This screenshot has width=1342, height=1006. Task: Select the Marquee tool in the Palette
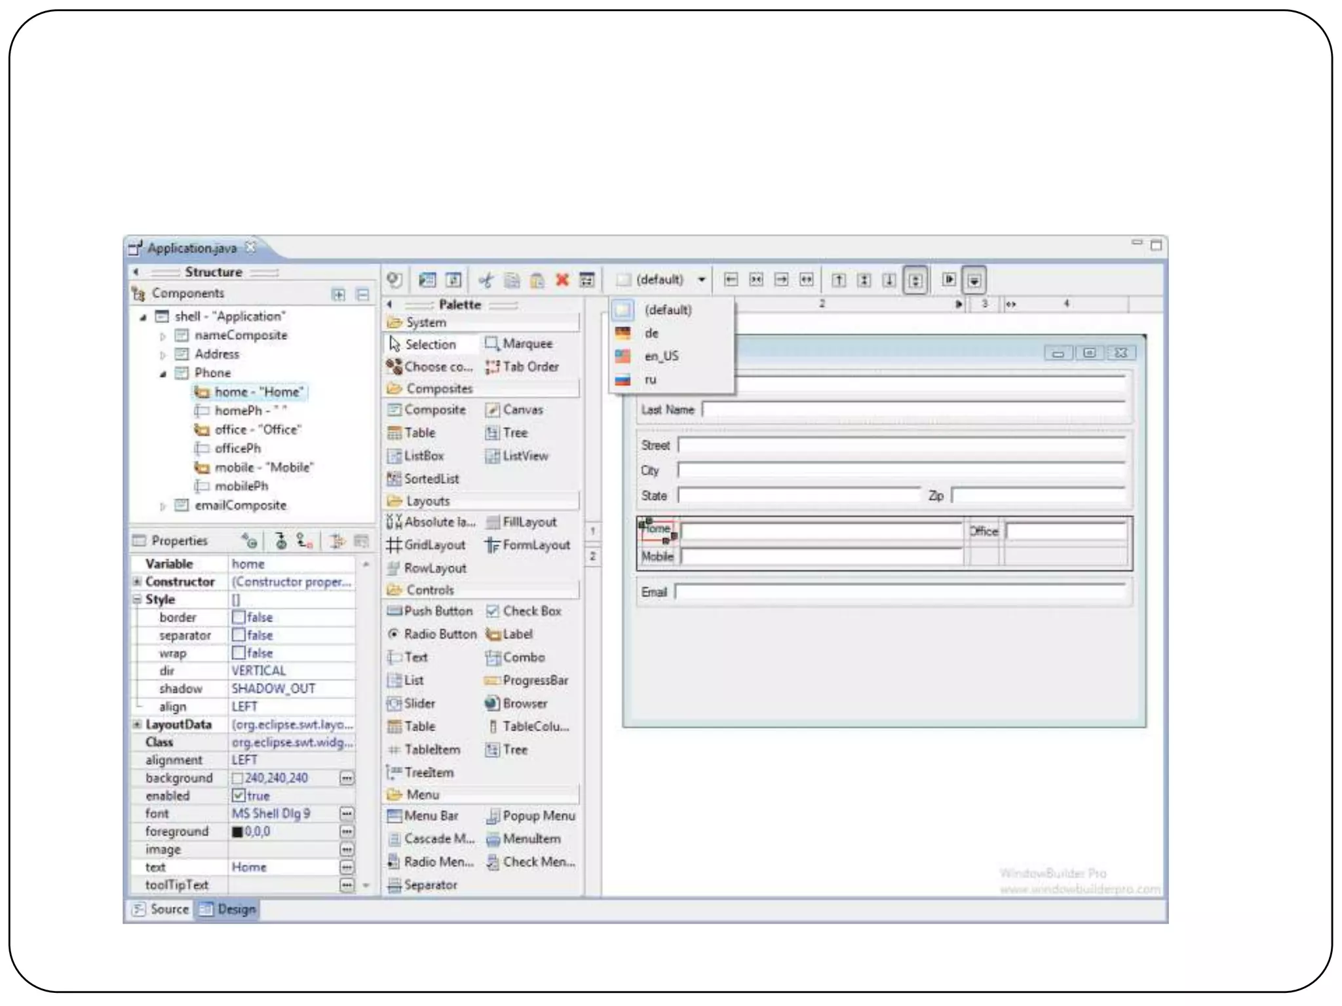click(520, 344)
